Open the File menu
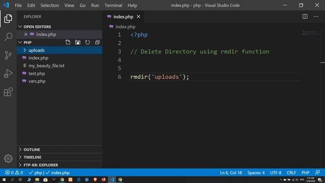Image resolution: width=325 pixels, height=183 pixels. click(x=18, y=6)
